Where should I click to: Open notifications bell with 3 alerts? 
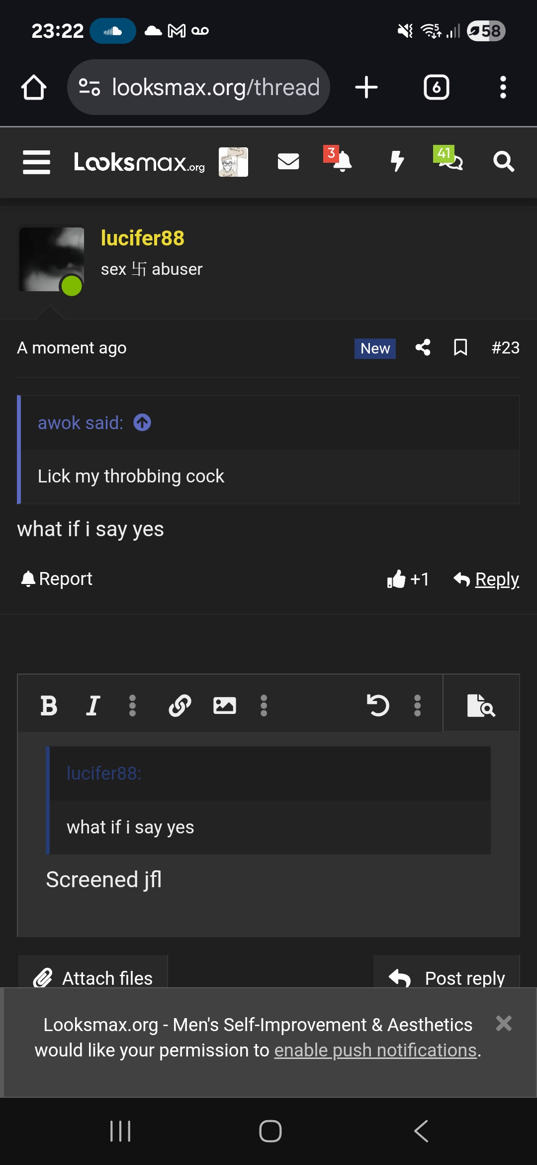[341, 161]
